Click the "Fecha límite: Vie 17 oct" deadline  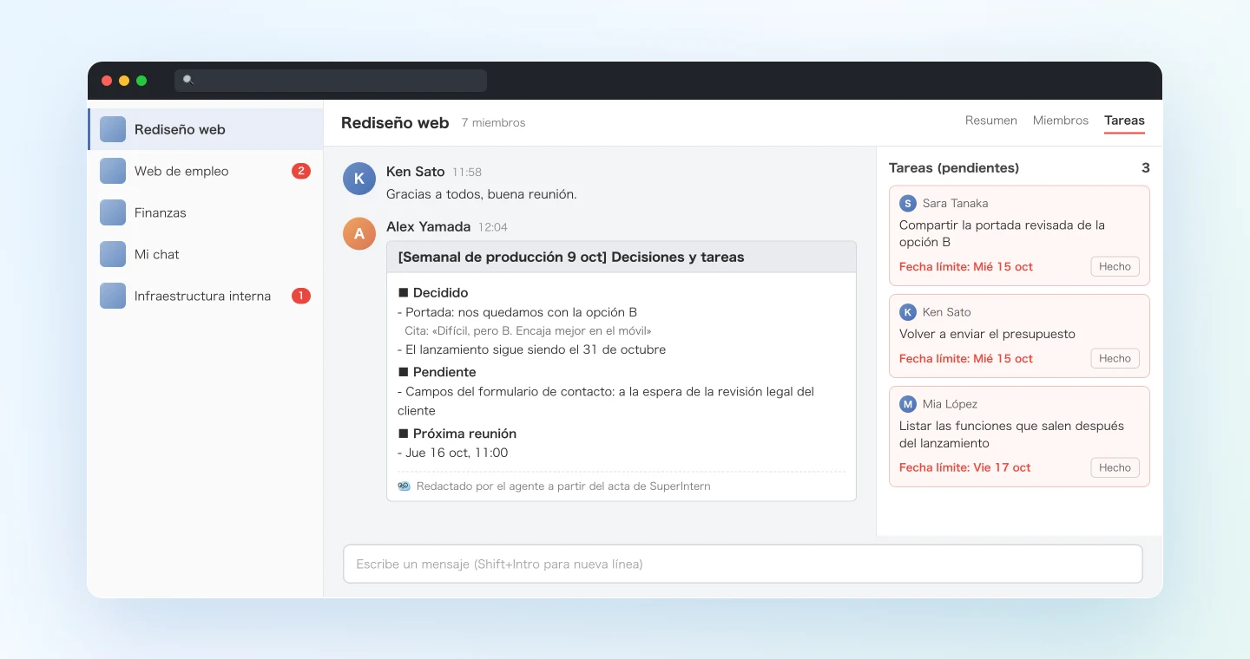964,467
